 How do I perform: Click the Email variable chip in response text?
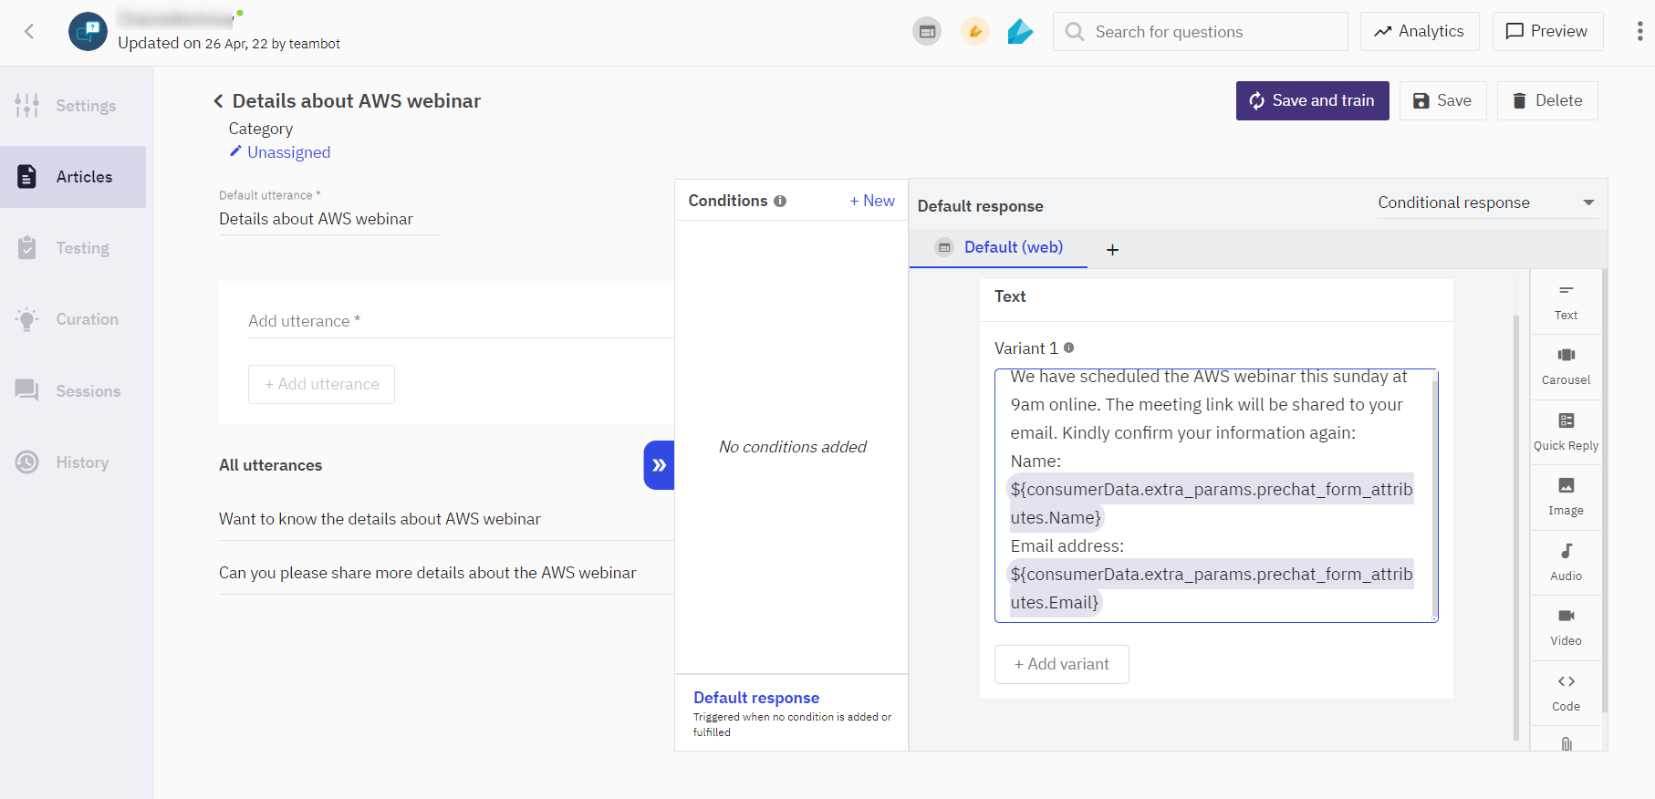pos(1211,588)
